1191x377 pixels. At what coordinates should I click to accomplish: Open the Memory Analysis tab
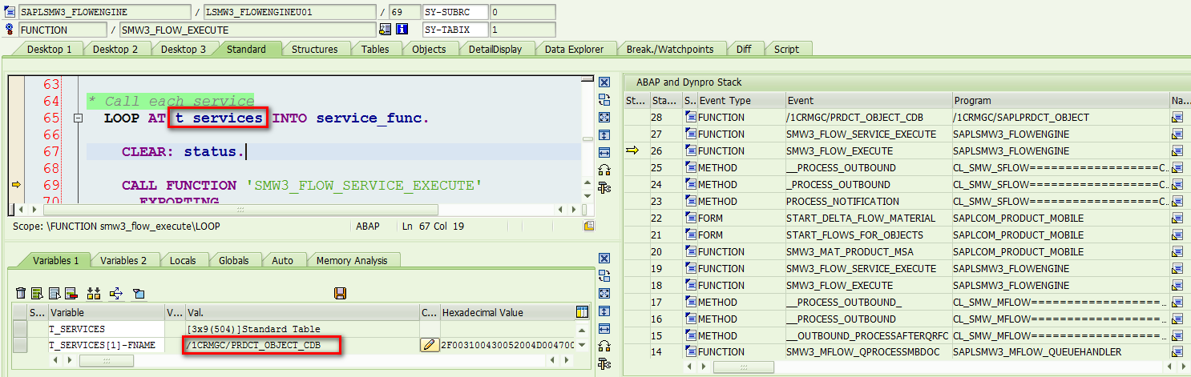[352, 260]
